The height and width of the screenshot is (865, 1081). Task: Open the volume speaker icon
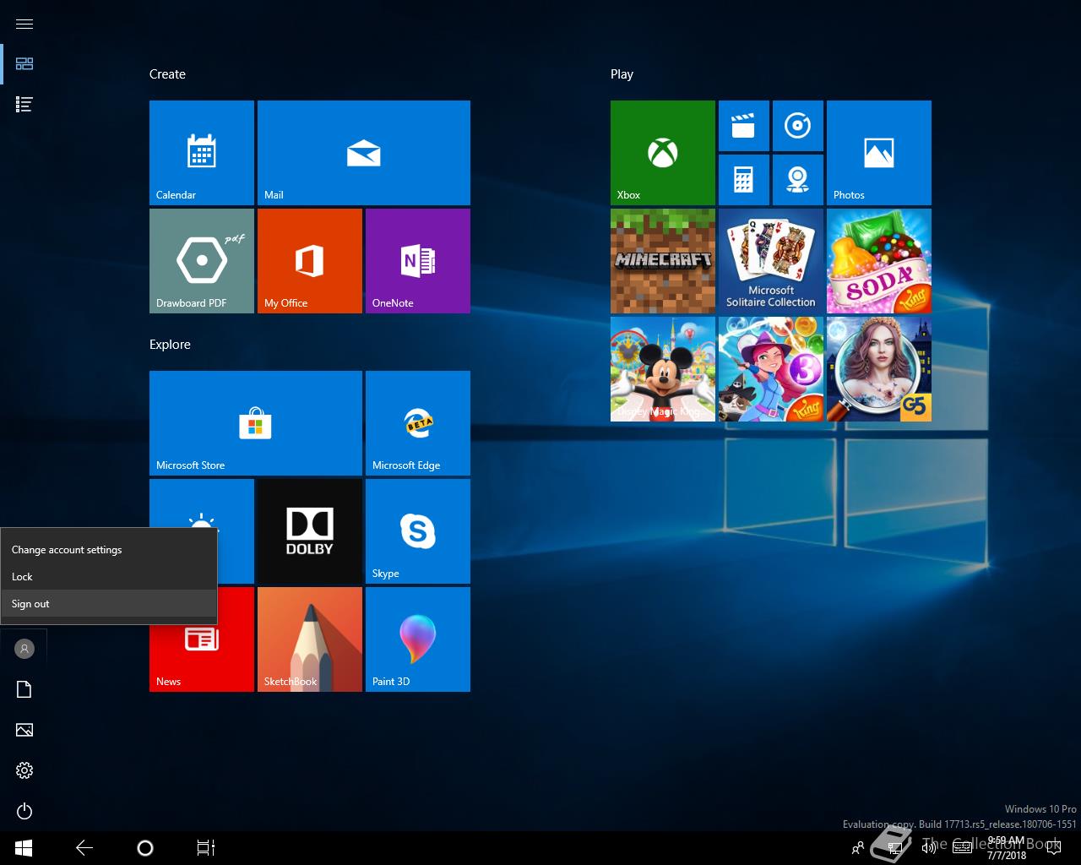[x=929, y=848]
